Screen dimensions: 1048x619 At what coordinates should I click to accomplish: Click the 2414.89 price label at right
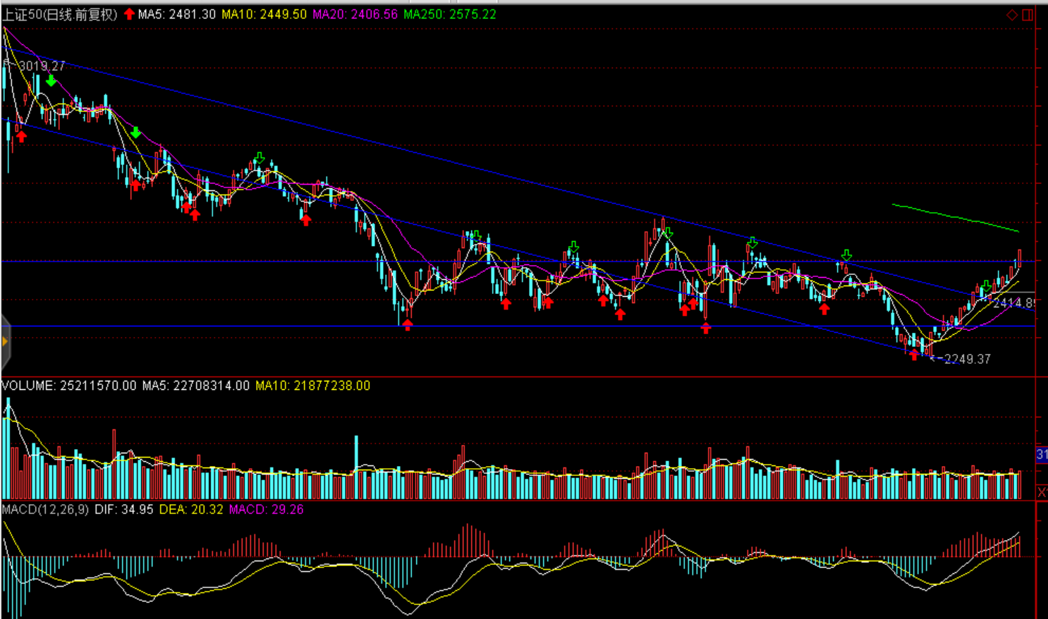[x=1013, y=303]
